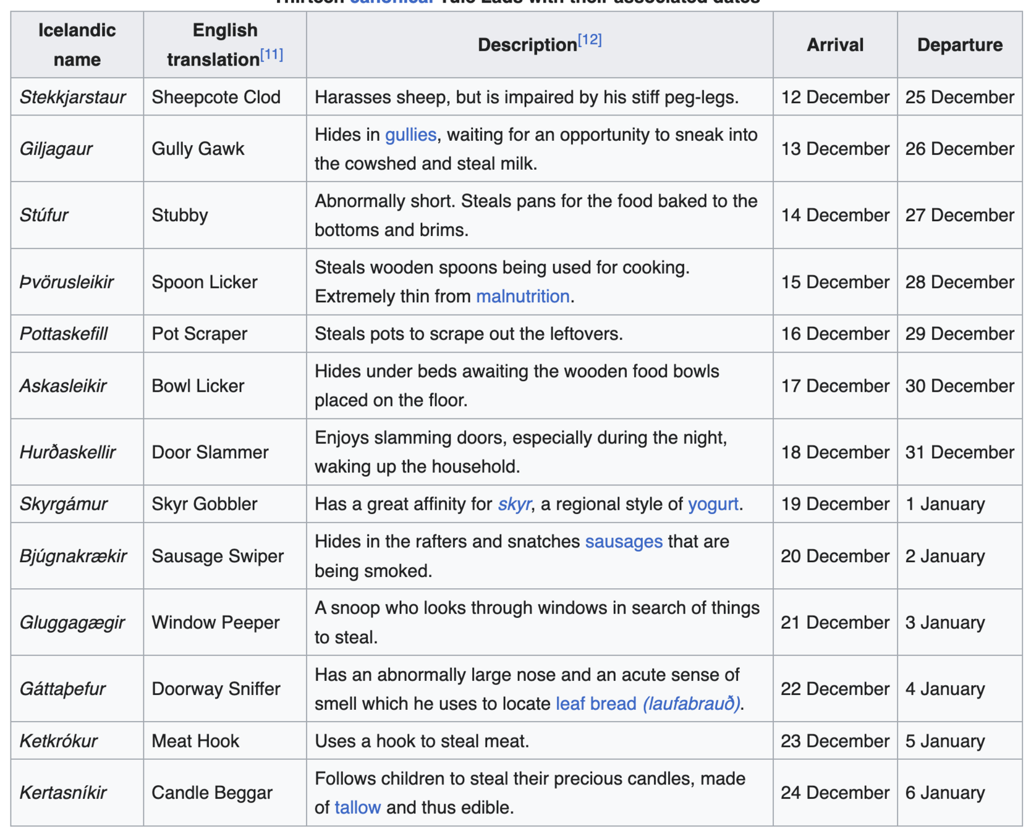Image resolution: width=1031 pixels, height=834 pixels.
Task: Select the translation Candle Beggar
Action: click(211, 793)
